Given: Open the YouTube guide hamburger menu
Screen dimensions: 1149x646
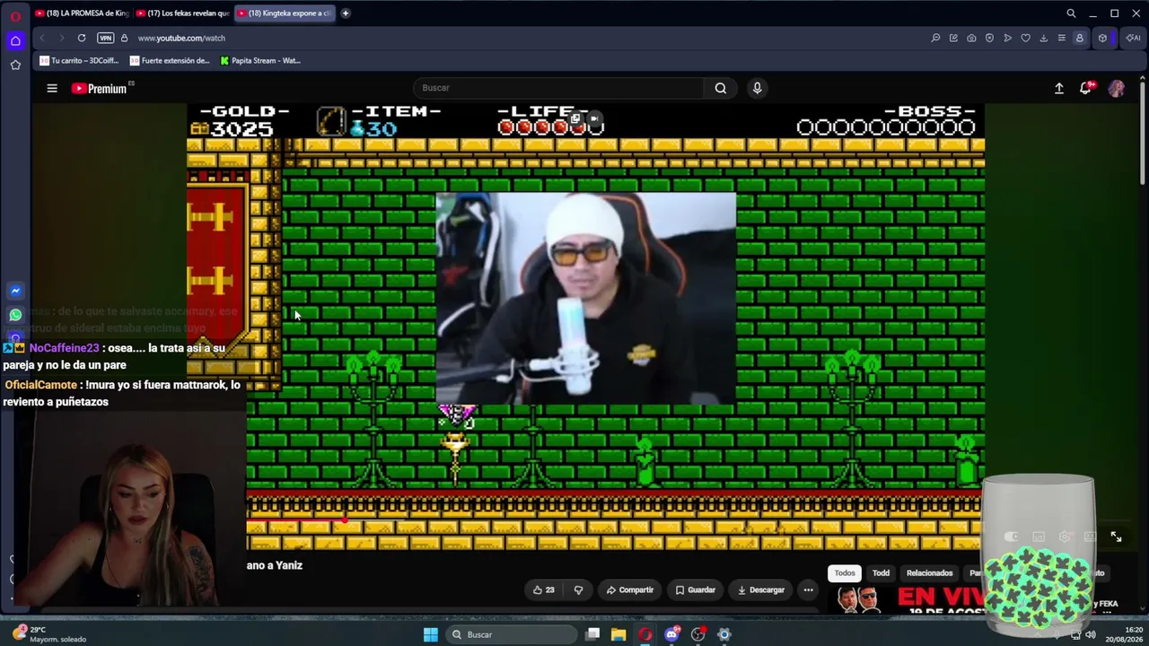Looking at the screenshot, I should (x=52, y=88).
